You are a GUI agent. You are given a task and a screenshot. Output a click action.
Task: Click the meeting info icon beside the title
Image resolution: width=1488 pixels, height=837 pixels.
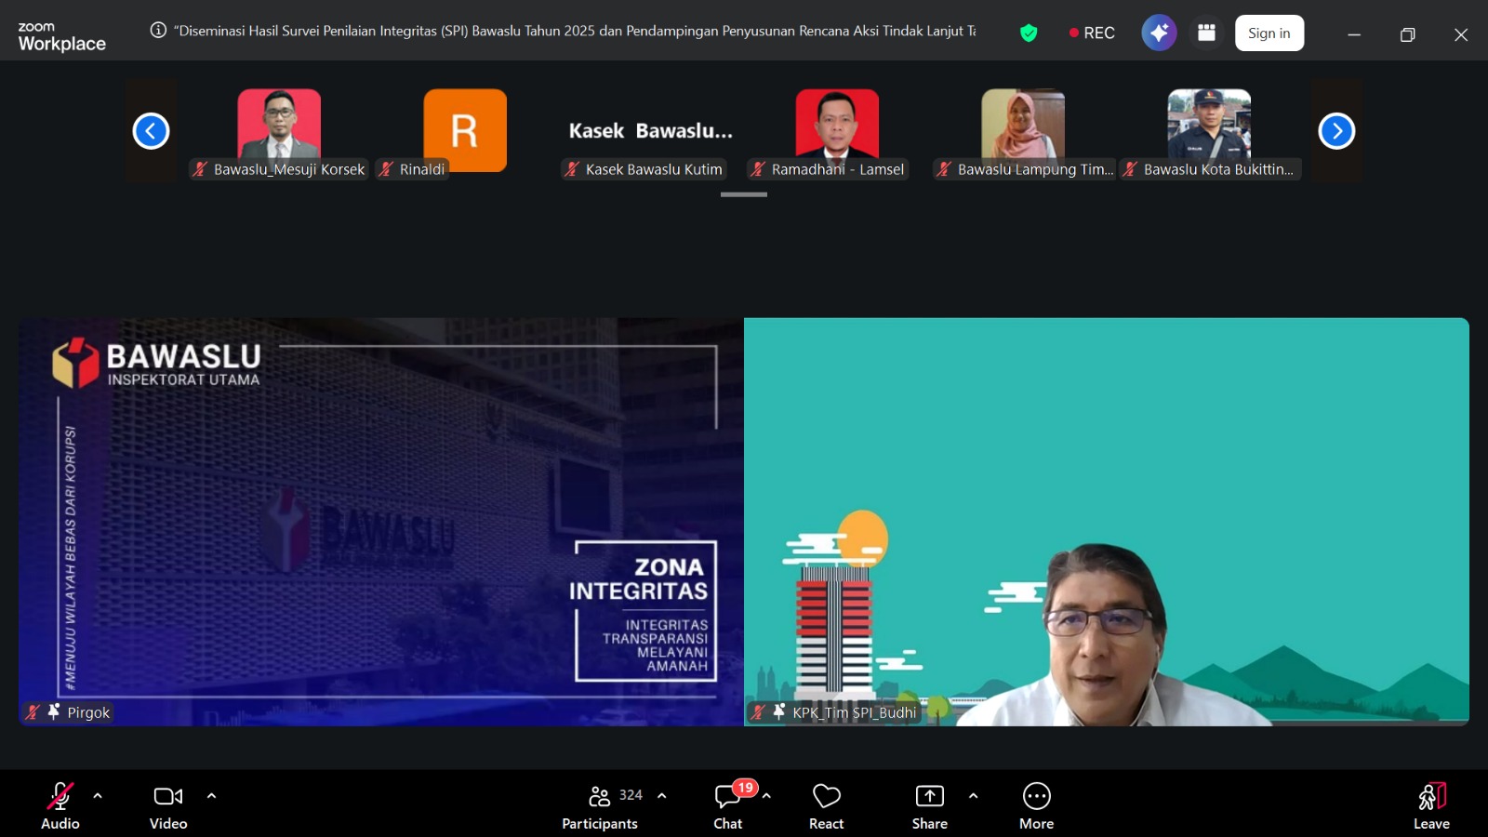pos(158,31)
